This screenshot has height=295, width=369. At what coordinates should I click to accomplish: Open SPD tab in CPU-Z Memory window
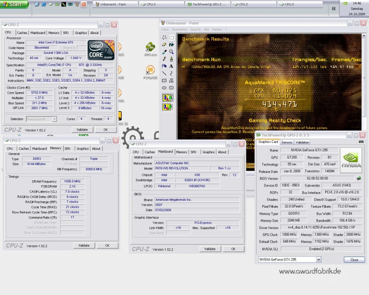[68, 149]
